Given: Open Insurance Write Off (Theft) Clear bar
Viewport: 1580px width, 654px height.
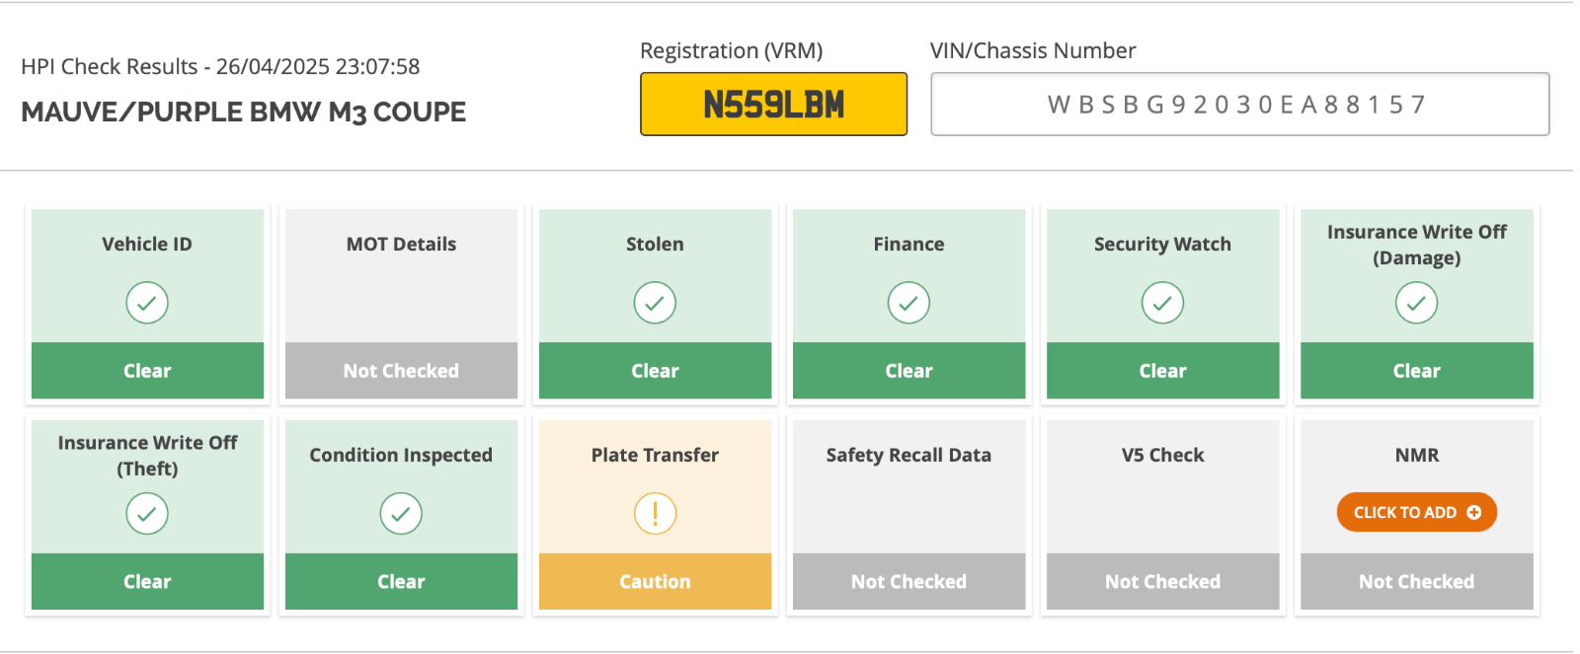Looking at the screenshot, I should coord(147,582).
